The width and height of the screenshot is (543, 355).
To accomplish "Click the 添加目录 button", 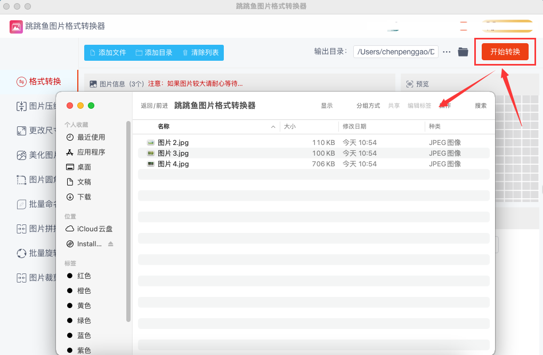I will pyautogui.click(x=154, y=53).
